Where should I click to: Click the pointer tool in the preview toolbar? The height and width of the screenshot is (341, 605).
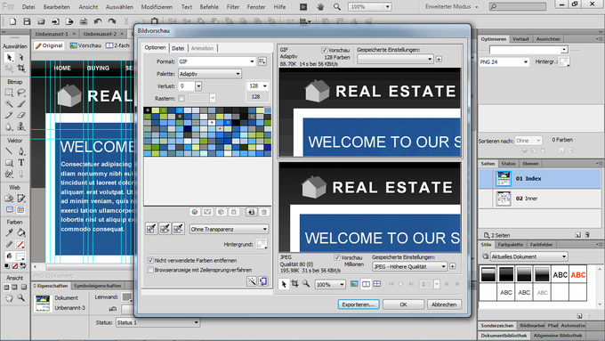tap(284, 284)
